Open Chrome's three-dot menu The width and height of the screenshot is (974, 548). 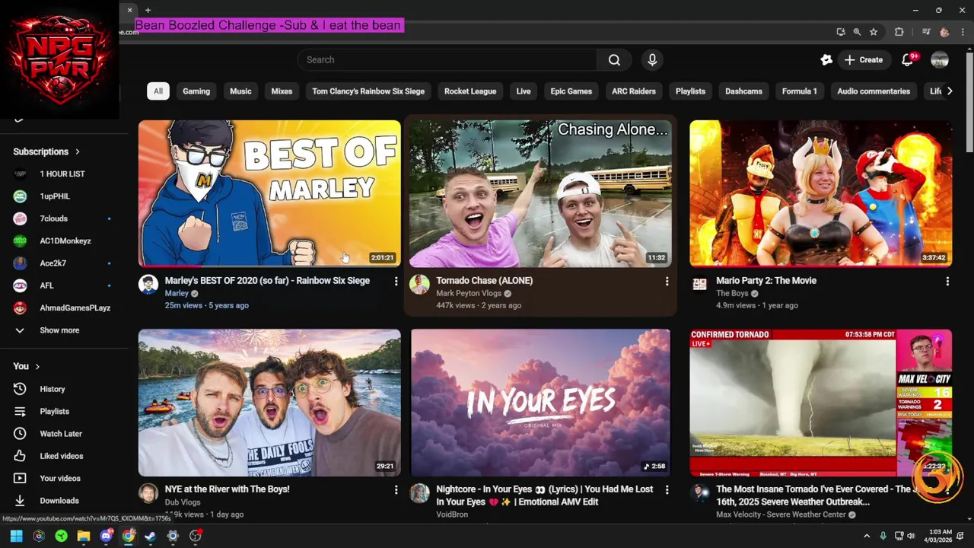963,32
